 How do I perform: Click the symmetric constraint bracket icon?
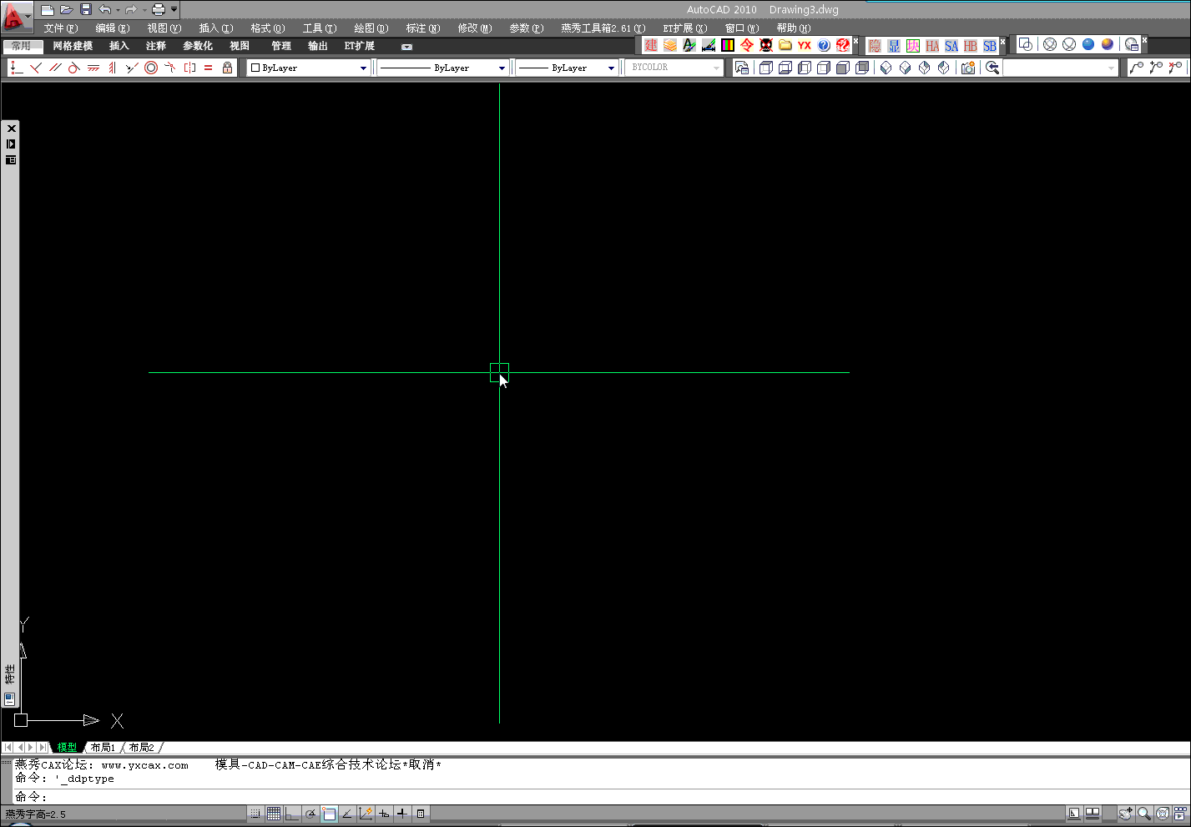pos(189,68)
